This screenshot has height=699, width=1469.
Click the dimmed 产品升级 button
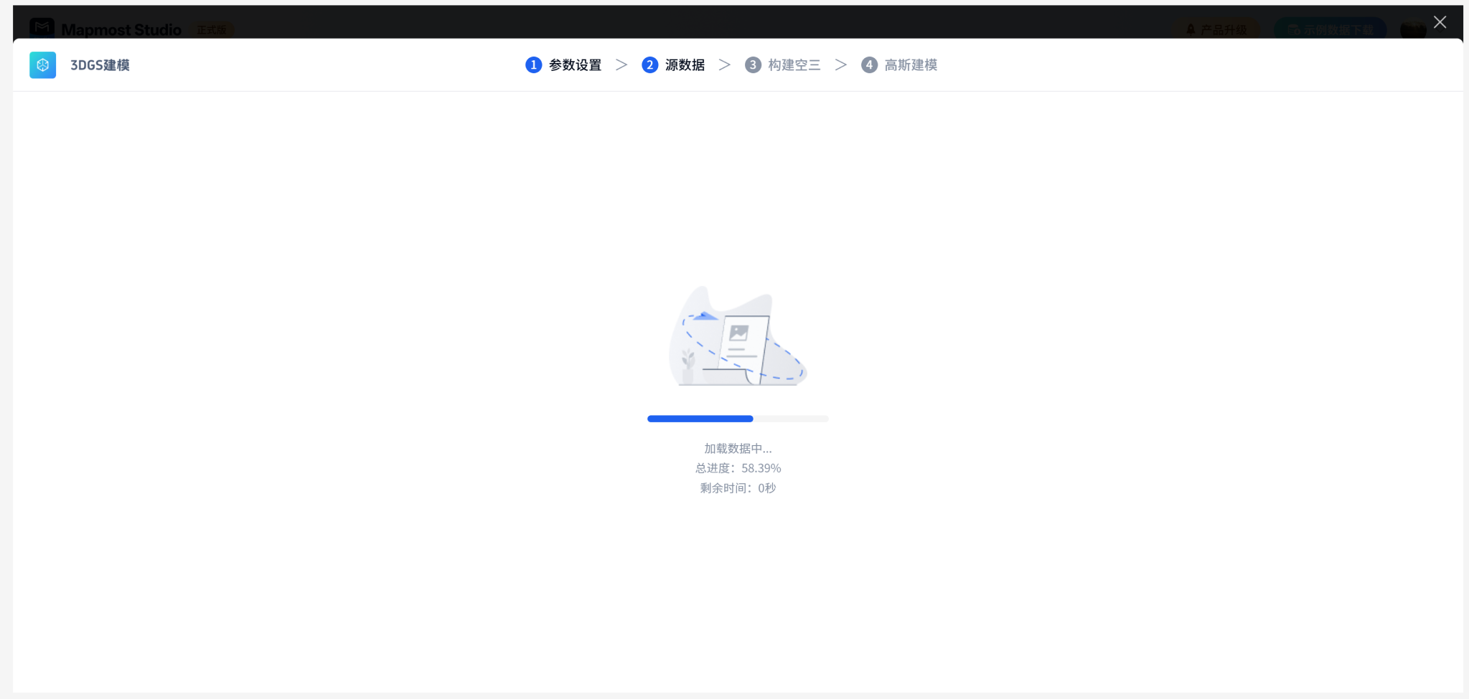(x=1216, y=29)
